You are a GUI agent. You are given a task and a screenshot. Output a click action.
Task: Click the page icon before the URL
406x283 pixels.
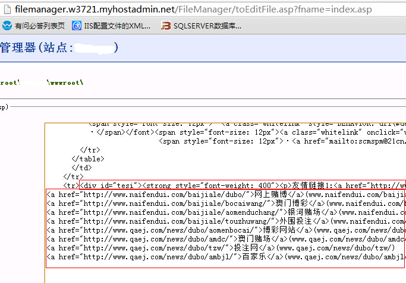coord(7,9)
